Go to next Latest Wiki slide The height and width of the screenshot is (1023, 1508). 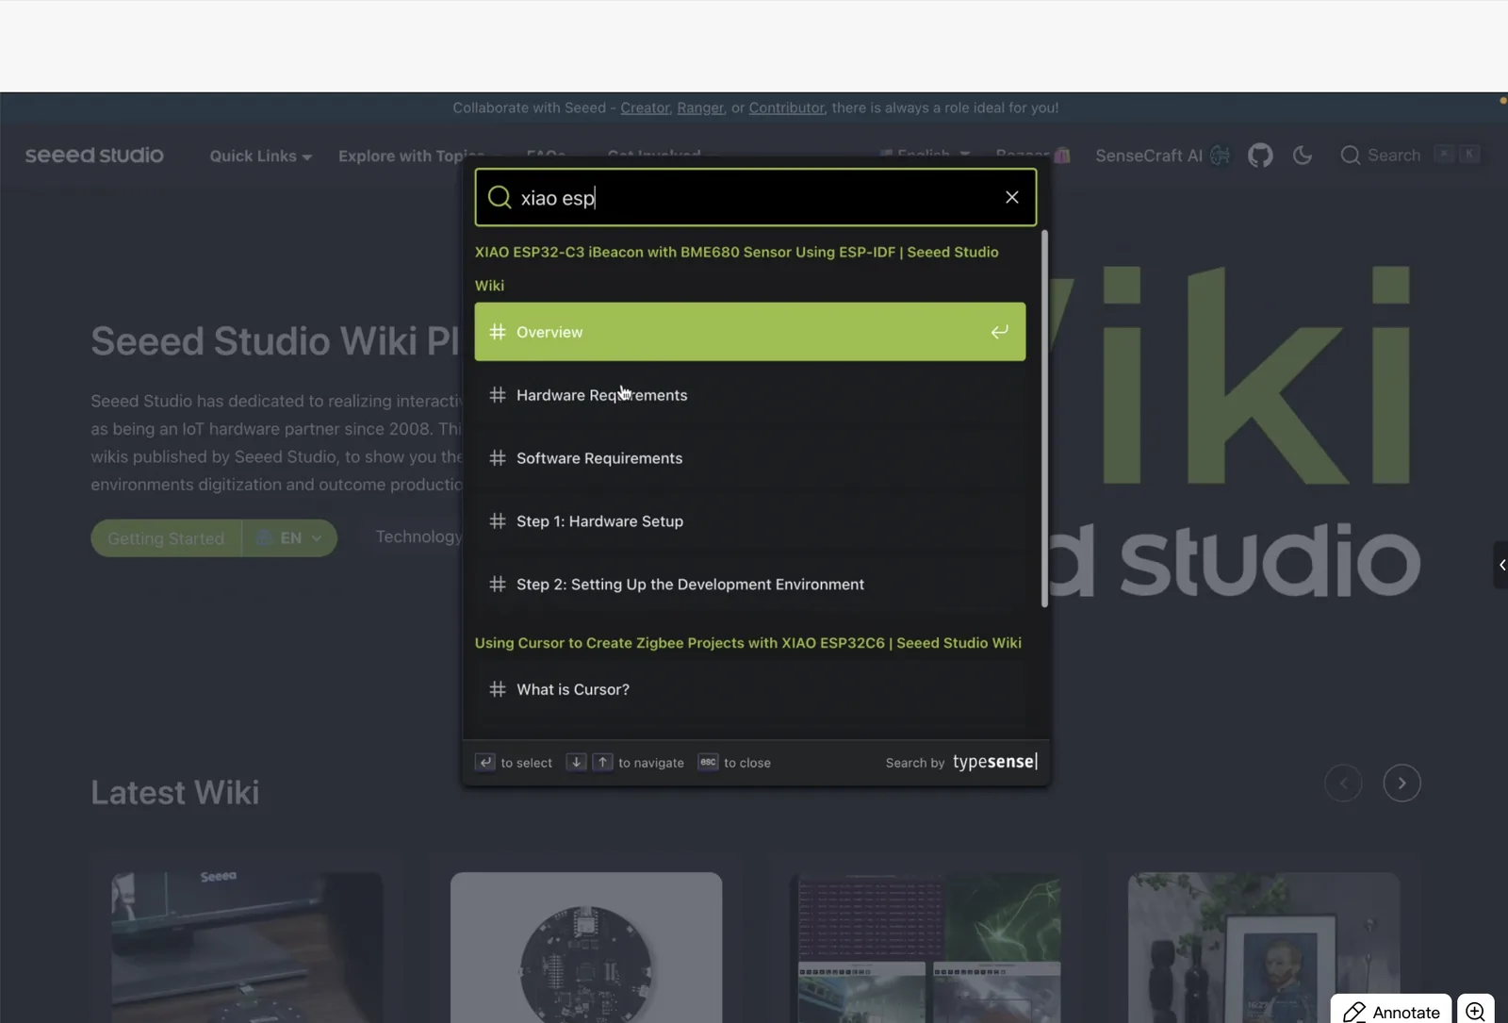(1401, 783)
